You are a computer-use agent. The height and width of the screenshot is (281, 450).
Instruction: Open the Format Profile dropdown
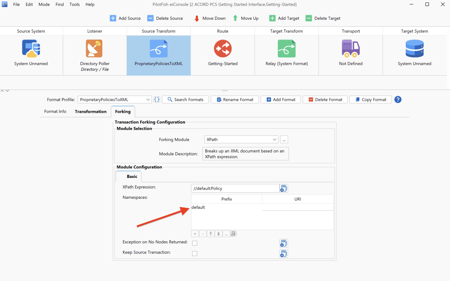(x=115, y=100)
